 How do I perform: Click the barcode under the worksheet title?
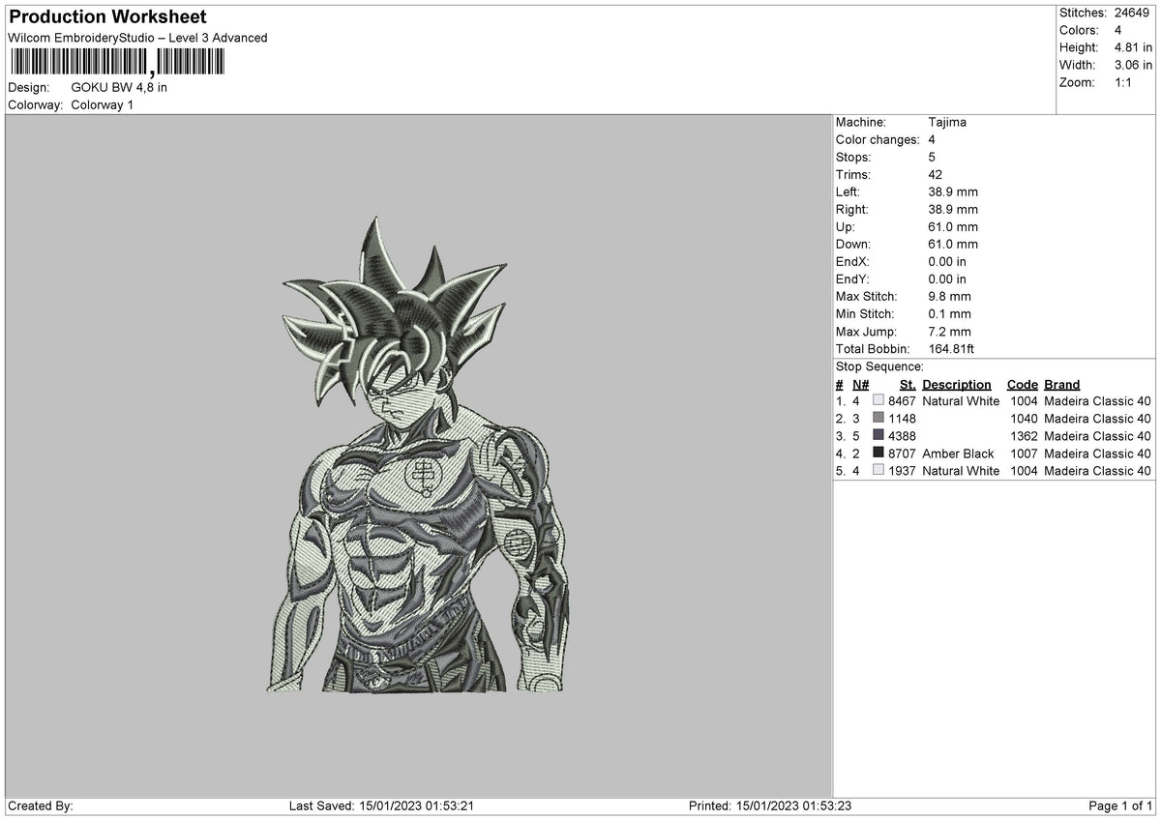point(116,63)
